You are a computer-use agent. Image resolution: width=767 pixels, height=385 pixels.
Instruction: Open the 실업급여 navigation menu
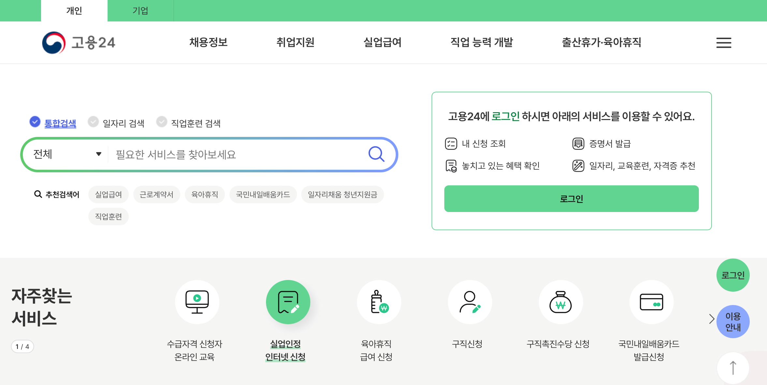tap(382, 42)
